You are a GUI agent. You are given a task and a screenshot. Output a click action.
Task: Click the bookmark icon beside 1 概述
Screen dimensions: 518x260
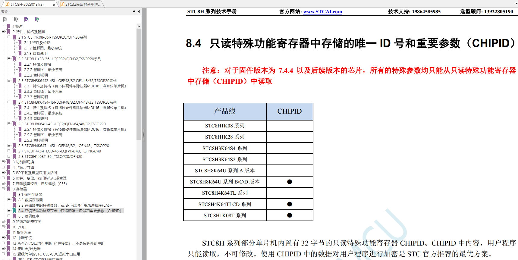8,27
